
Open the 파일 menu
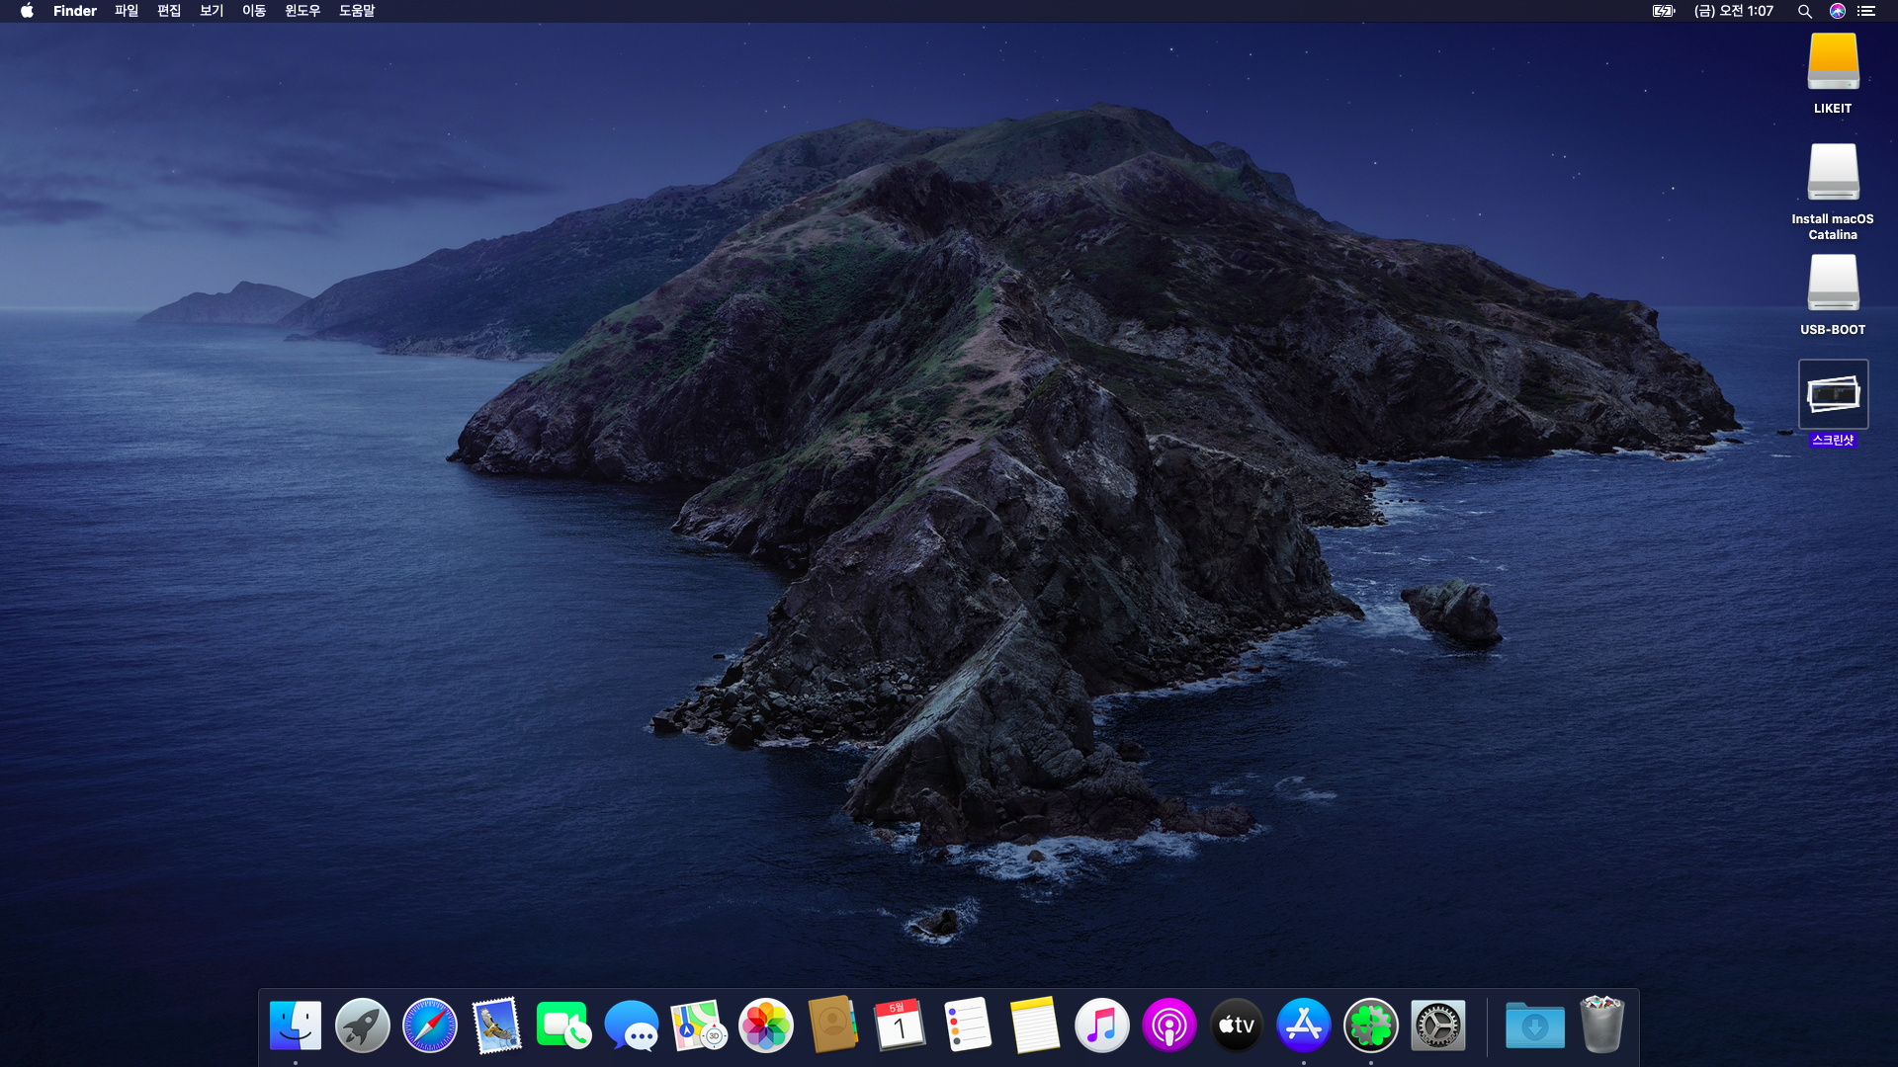[x=127, y=11]
